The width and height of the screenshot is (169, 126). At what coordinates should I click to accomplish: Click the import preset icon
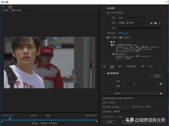[155, 23]
